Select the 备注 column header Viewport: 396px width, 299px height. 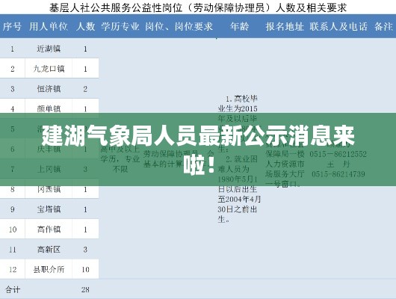383,27
